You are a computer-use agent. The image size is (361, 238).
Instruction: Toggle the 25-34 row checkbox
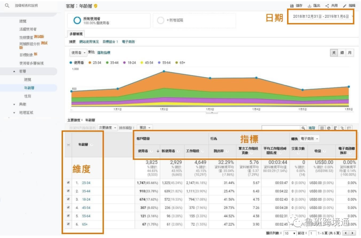click(69, 183)
